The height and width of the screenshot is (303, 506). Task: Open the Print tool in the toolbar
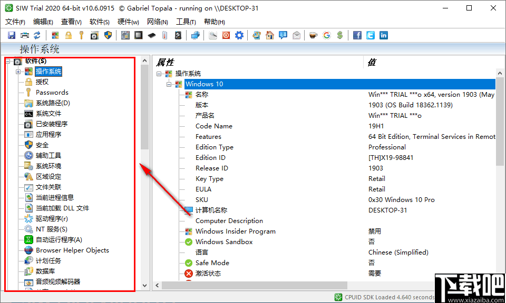coord(25,35)
